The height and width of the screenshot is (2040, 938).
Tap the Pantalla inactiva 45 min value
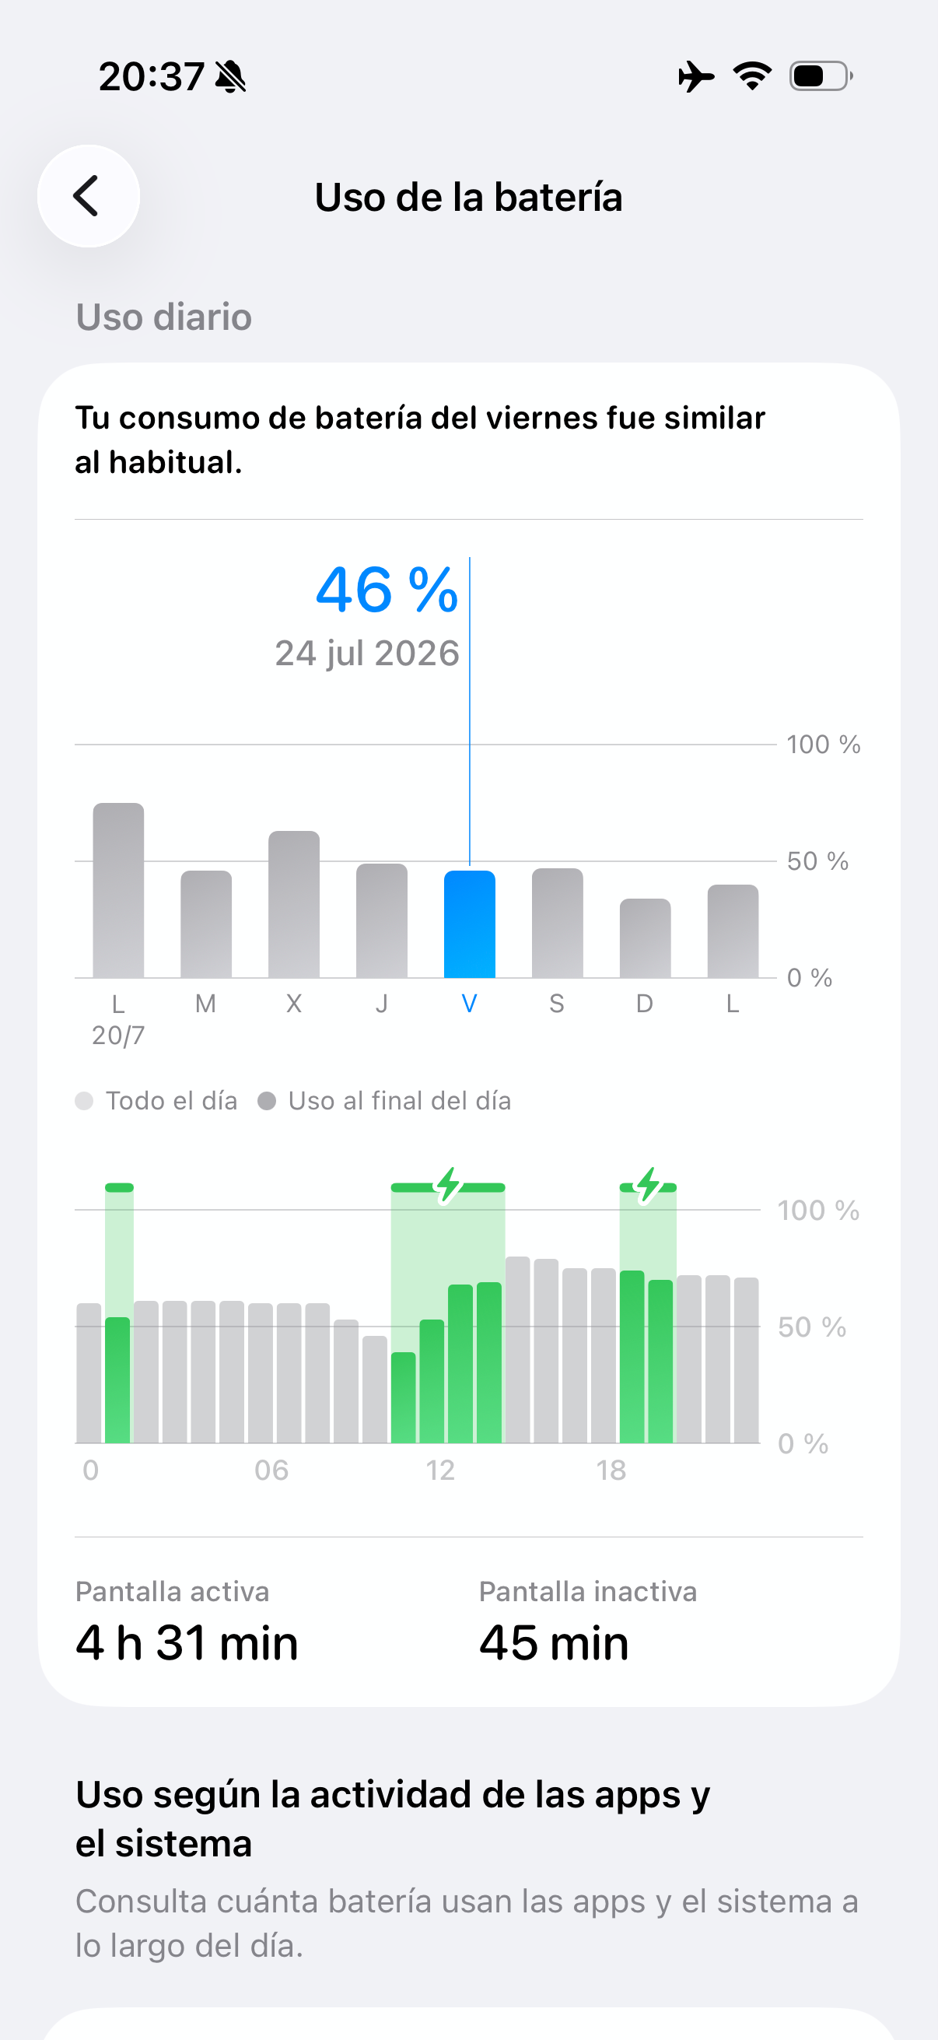(554, 1642)
